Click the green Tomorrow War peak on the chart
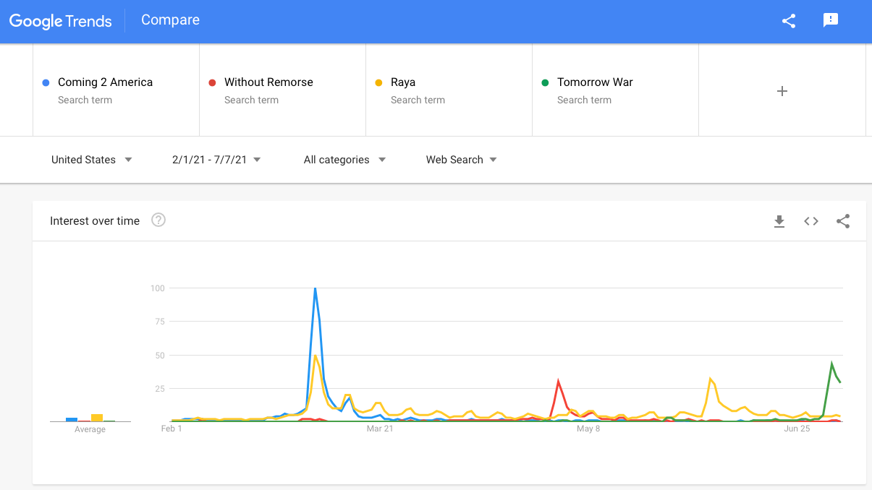 pyautogui.click(x=831, y=364)
